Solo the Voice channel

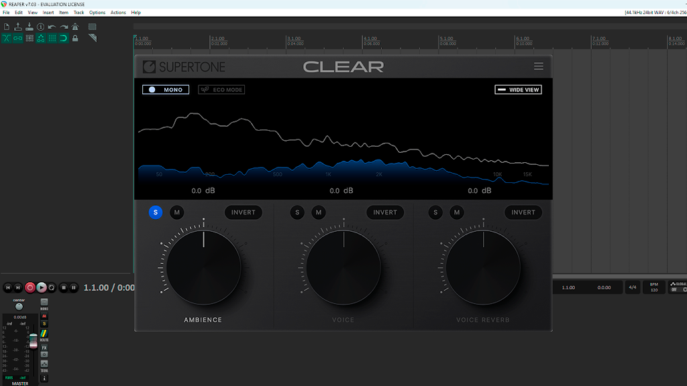pyautogui.click(x=297, y=212)
